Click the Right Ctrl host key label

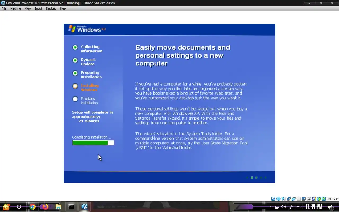[333, 199]
